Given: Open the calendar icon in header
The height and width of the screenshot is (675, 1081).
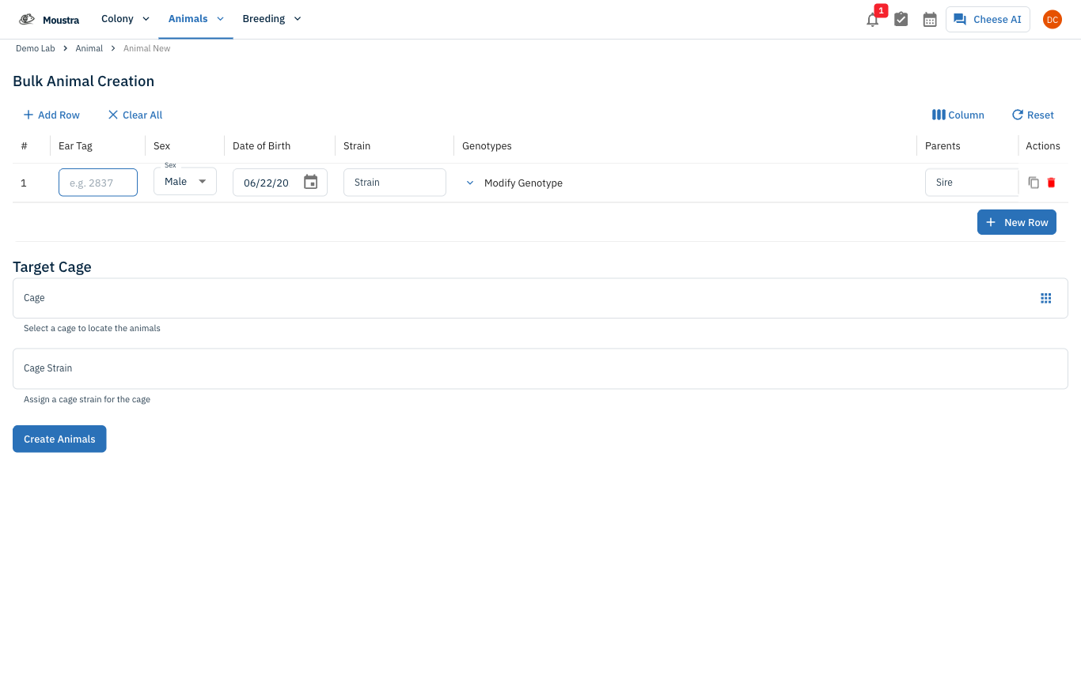Looking at the screenshot, I should pos(930,20).
